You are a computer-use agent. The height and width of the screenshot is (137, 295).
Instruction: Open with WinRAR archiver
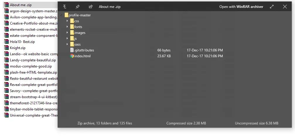tap(241, 6)
